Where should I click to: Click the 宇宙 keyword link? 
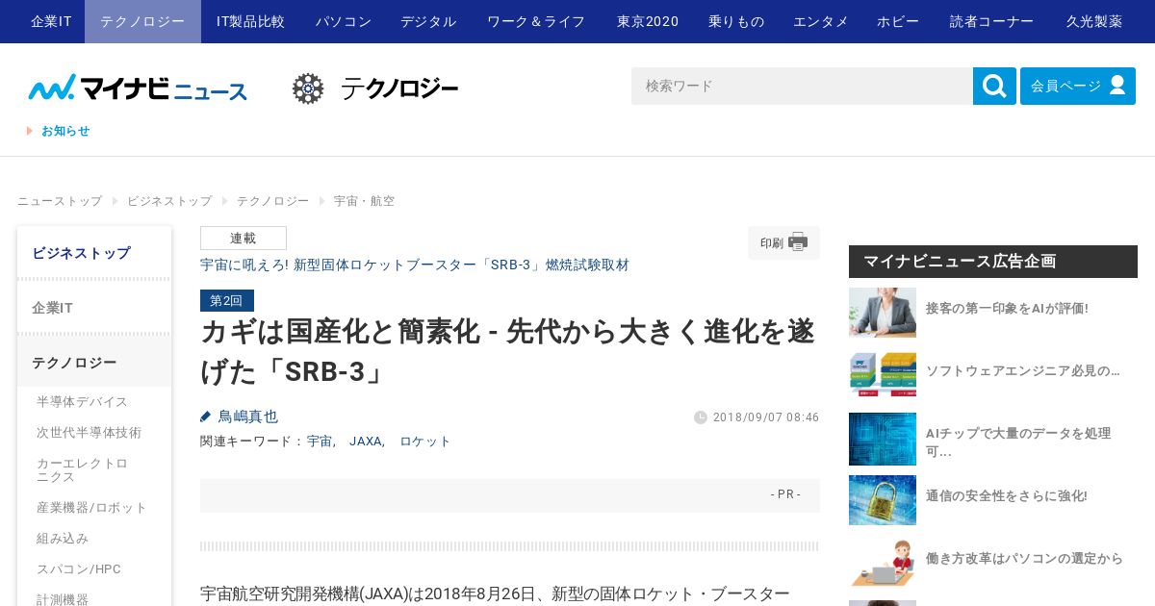[x=320, y=442]
